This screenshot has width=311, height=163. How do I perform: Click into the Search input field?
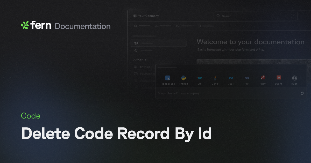256,16
